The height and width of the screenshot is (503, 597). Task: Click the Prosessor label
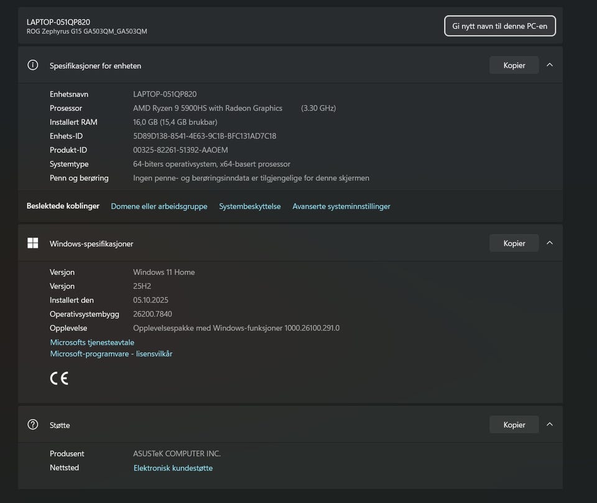(x=66, y=108)
